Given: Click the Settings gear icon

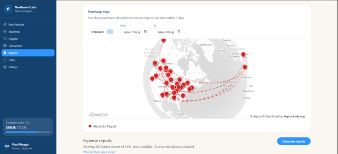Looking at the screenshot, I should coord(5,67).
